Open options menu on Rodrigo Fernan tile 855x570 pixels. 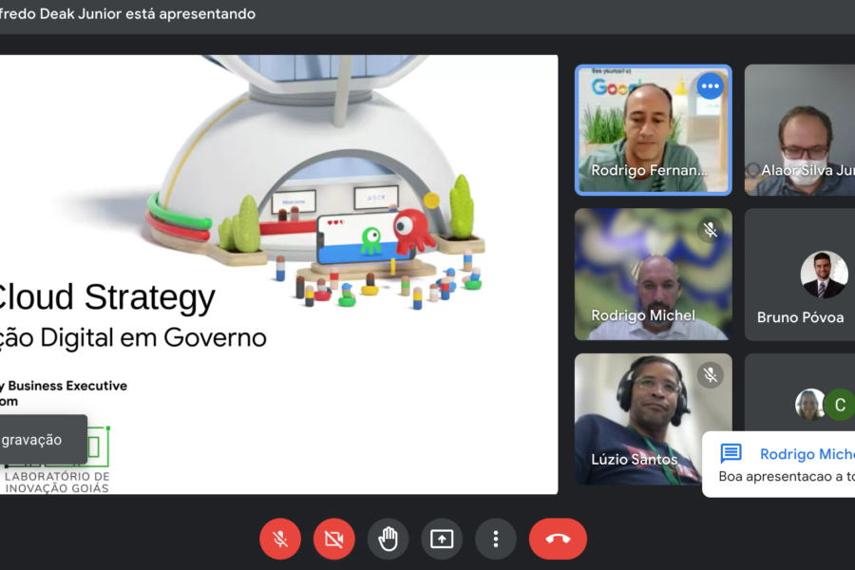[x=710, y=86]
